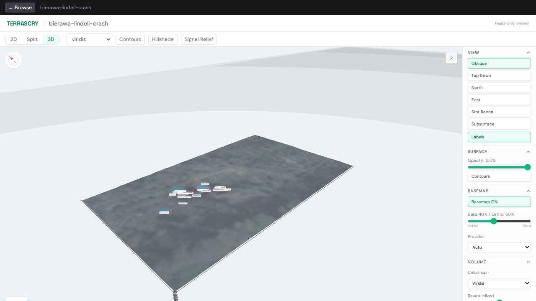Enable the Hillshade overlay

pos(162,39)
